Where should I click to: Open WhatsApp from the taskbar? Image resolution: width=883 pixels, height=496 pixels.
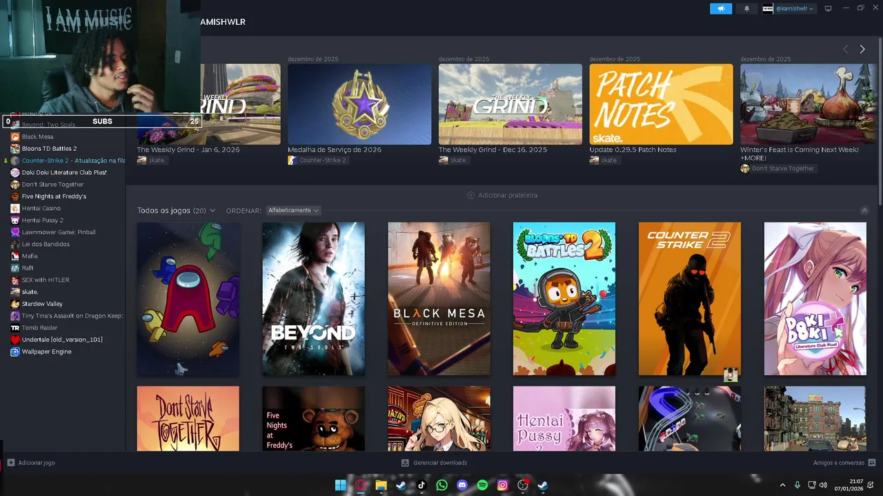tap(442, 485)
